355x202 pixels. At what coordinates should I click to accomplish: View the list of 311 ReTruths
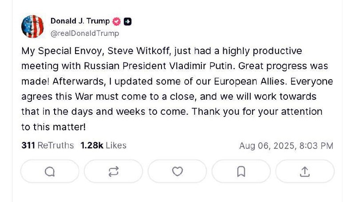[x=47, y=145]
